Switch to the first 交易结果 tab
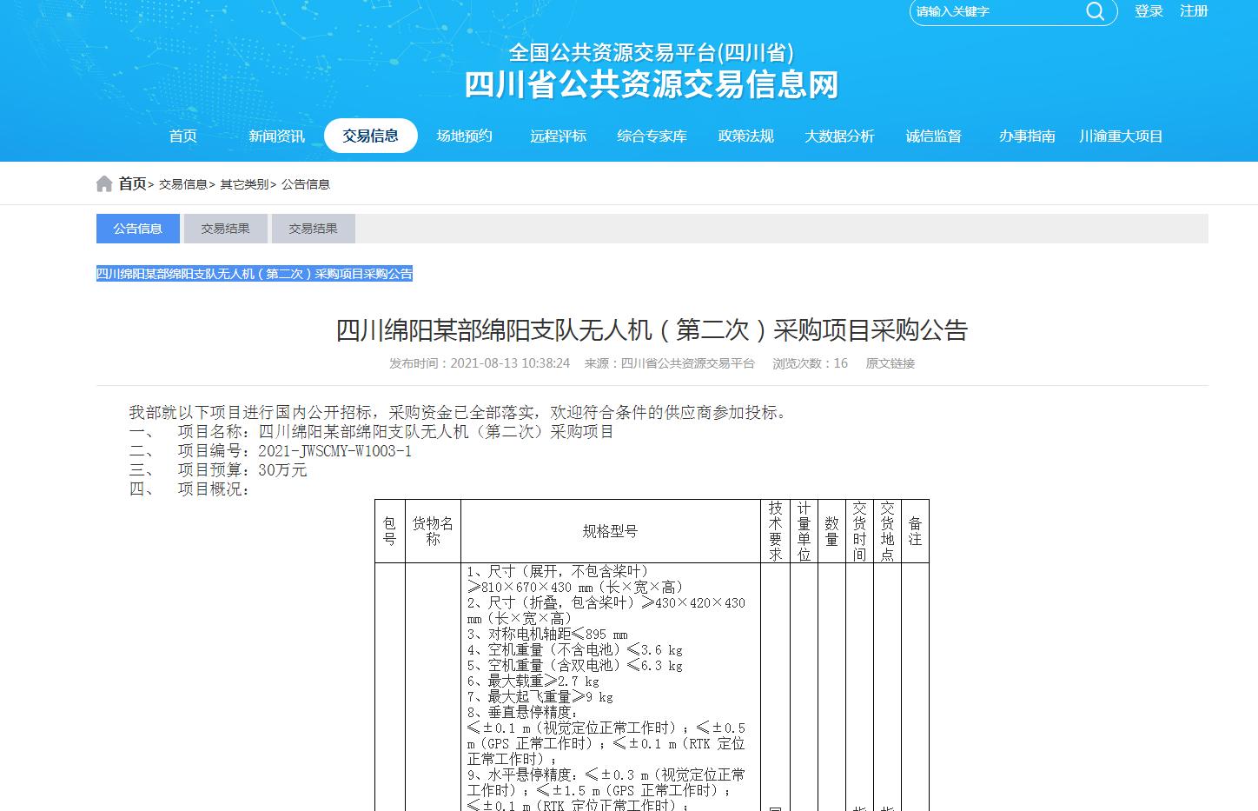Viewport: 1258px width, 811px height. click(225, 229)
